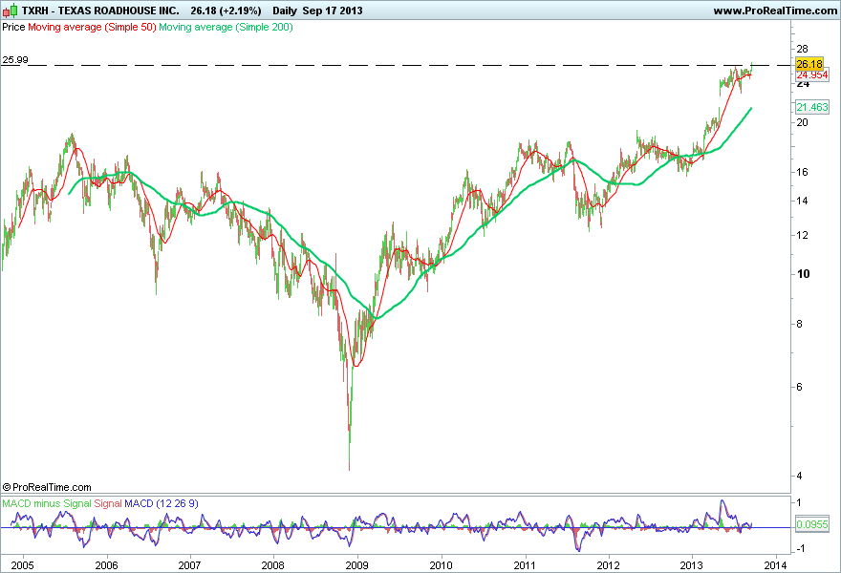Select the MACD minus Signal legend label
Image resolution: width=841 pixels, height=573 pixels.
(47, 503)
